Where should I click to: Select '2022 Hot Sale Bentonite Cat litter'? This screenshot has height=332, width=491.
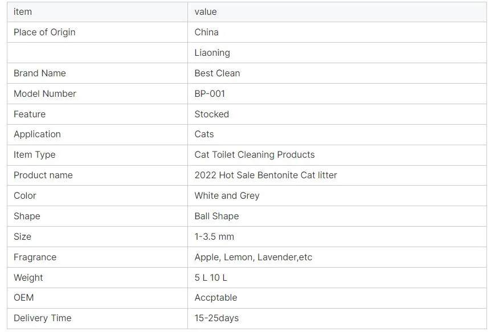click(265, 175)
